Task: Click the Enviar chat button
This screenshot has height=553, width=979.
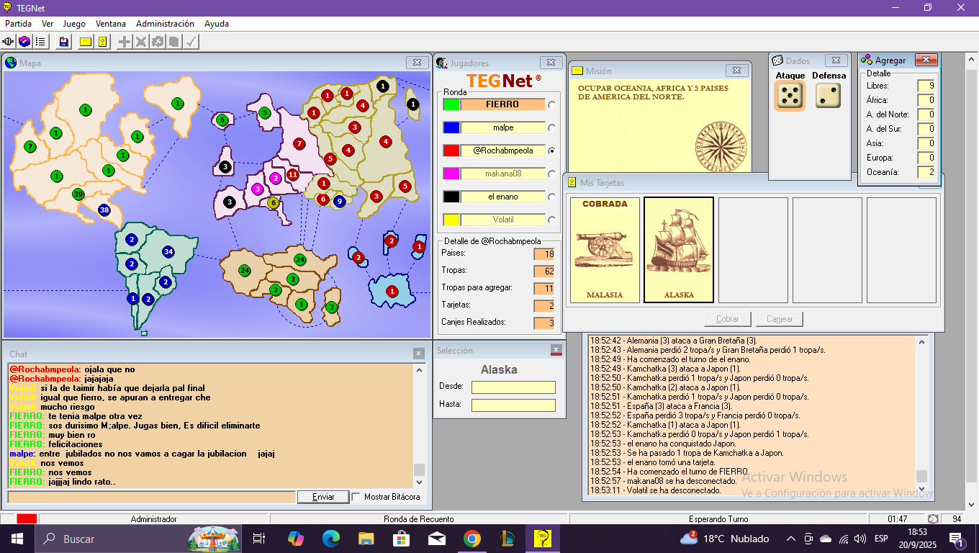Action: point(323,497)
